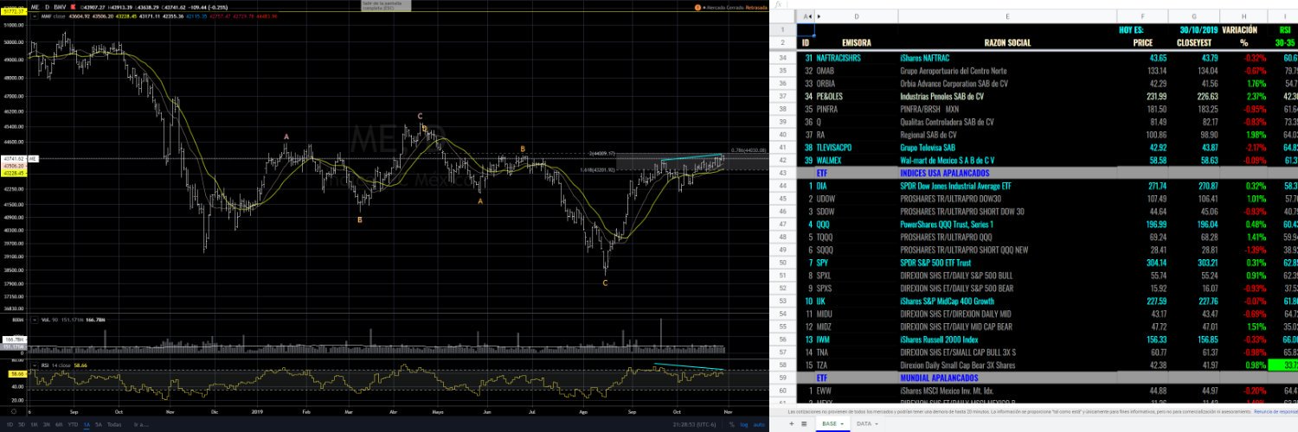Click the green highlighted RSI cell for TZA
The image size is (1298, 432).
(x=1283, y=365)
